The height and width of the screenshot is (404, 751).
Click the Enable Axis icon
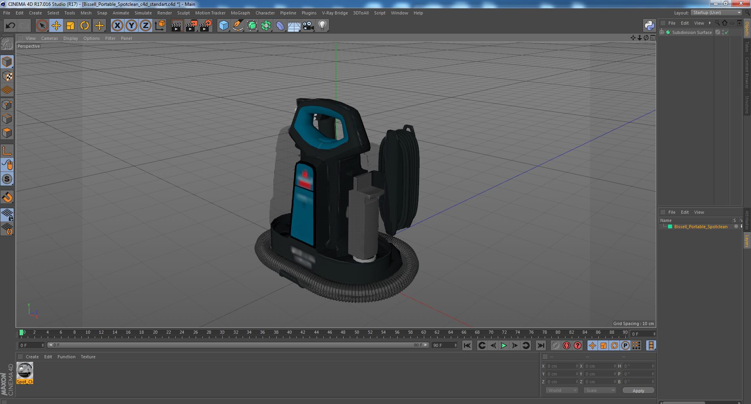[x=7, y=151]
